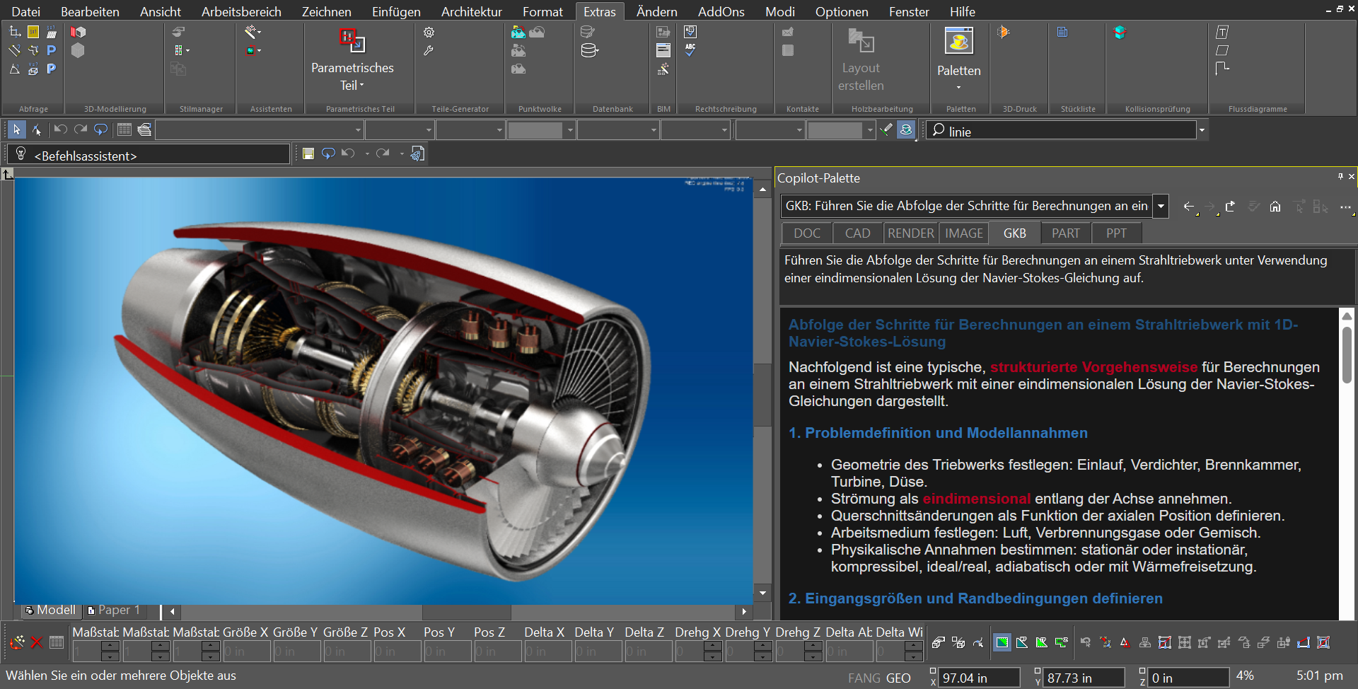Click the Stückliste document icon
The image size is (1358, 689).
click(x=1062, y=33)
